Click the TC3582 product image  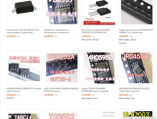[62, 114]
